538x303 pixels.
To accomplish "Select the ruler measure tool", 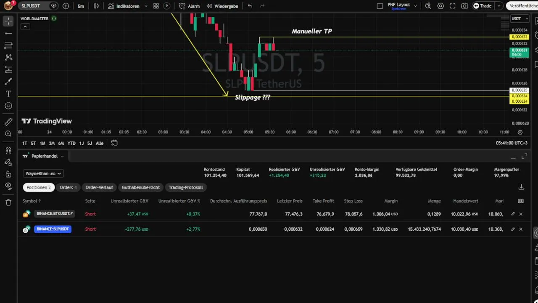I will click(x=8, y=122).
